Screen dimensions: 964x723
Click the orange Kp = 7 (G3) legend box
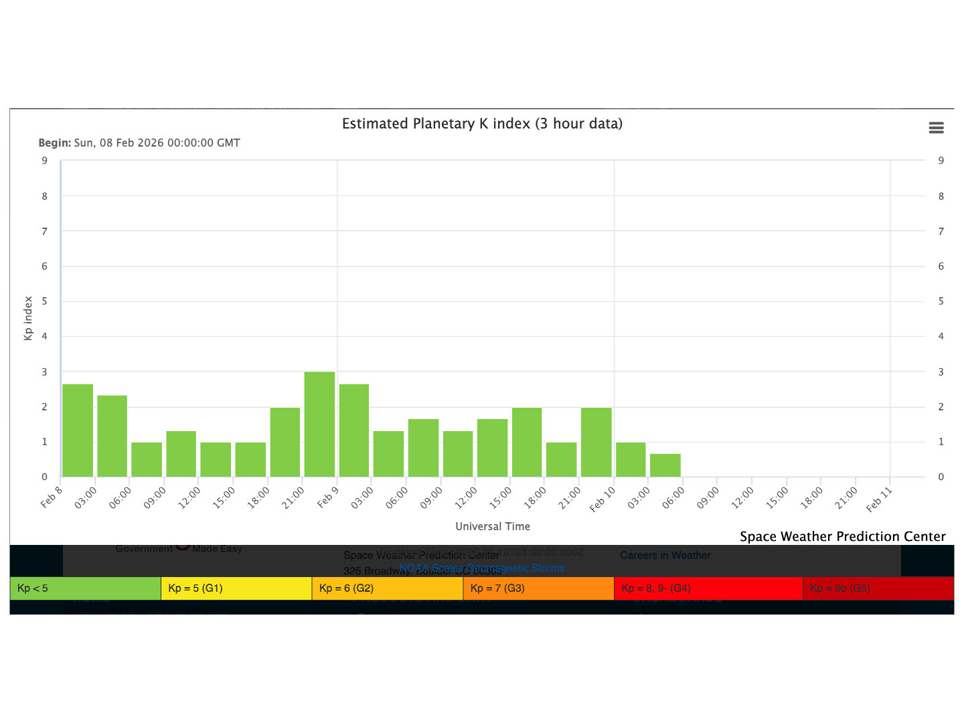click(x=538, y=588)
